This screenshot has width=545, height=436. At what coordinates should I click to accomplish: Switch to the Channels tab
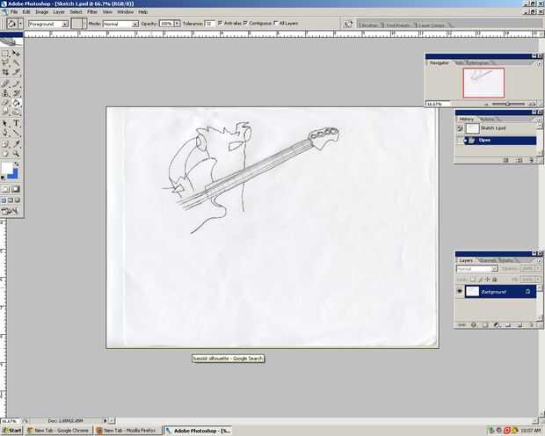click(487, 260)
